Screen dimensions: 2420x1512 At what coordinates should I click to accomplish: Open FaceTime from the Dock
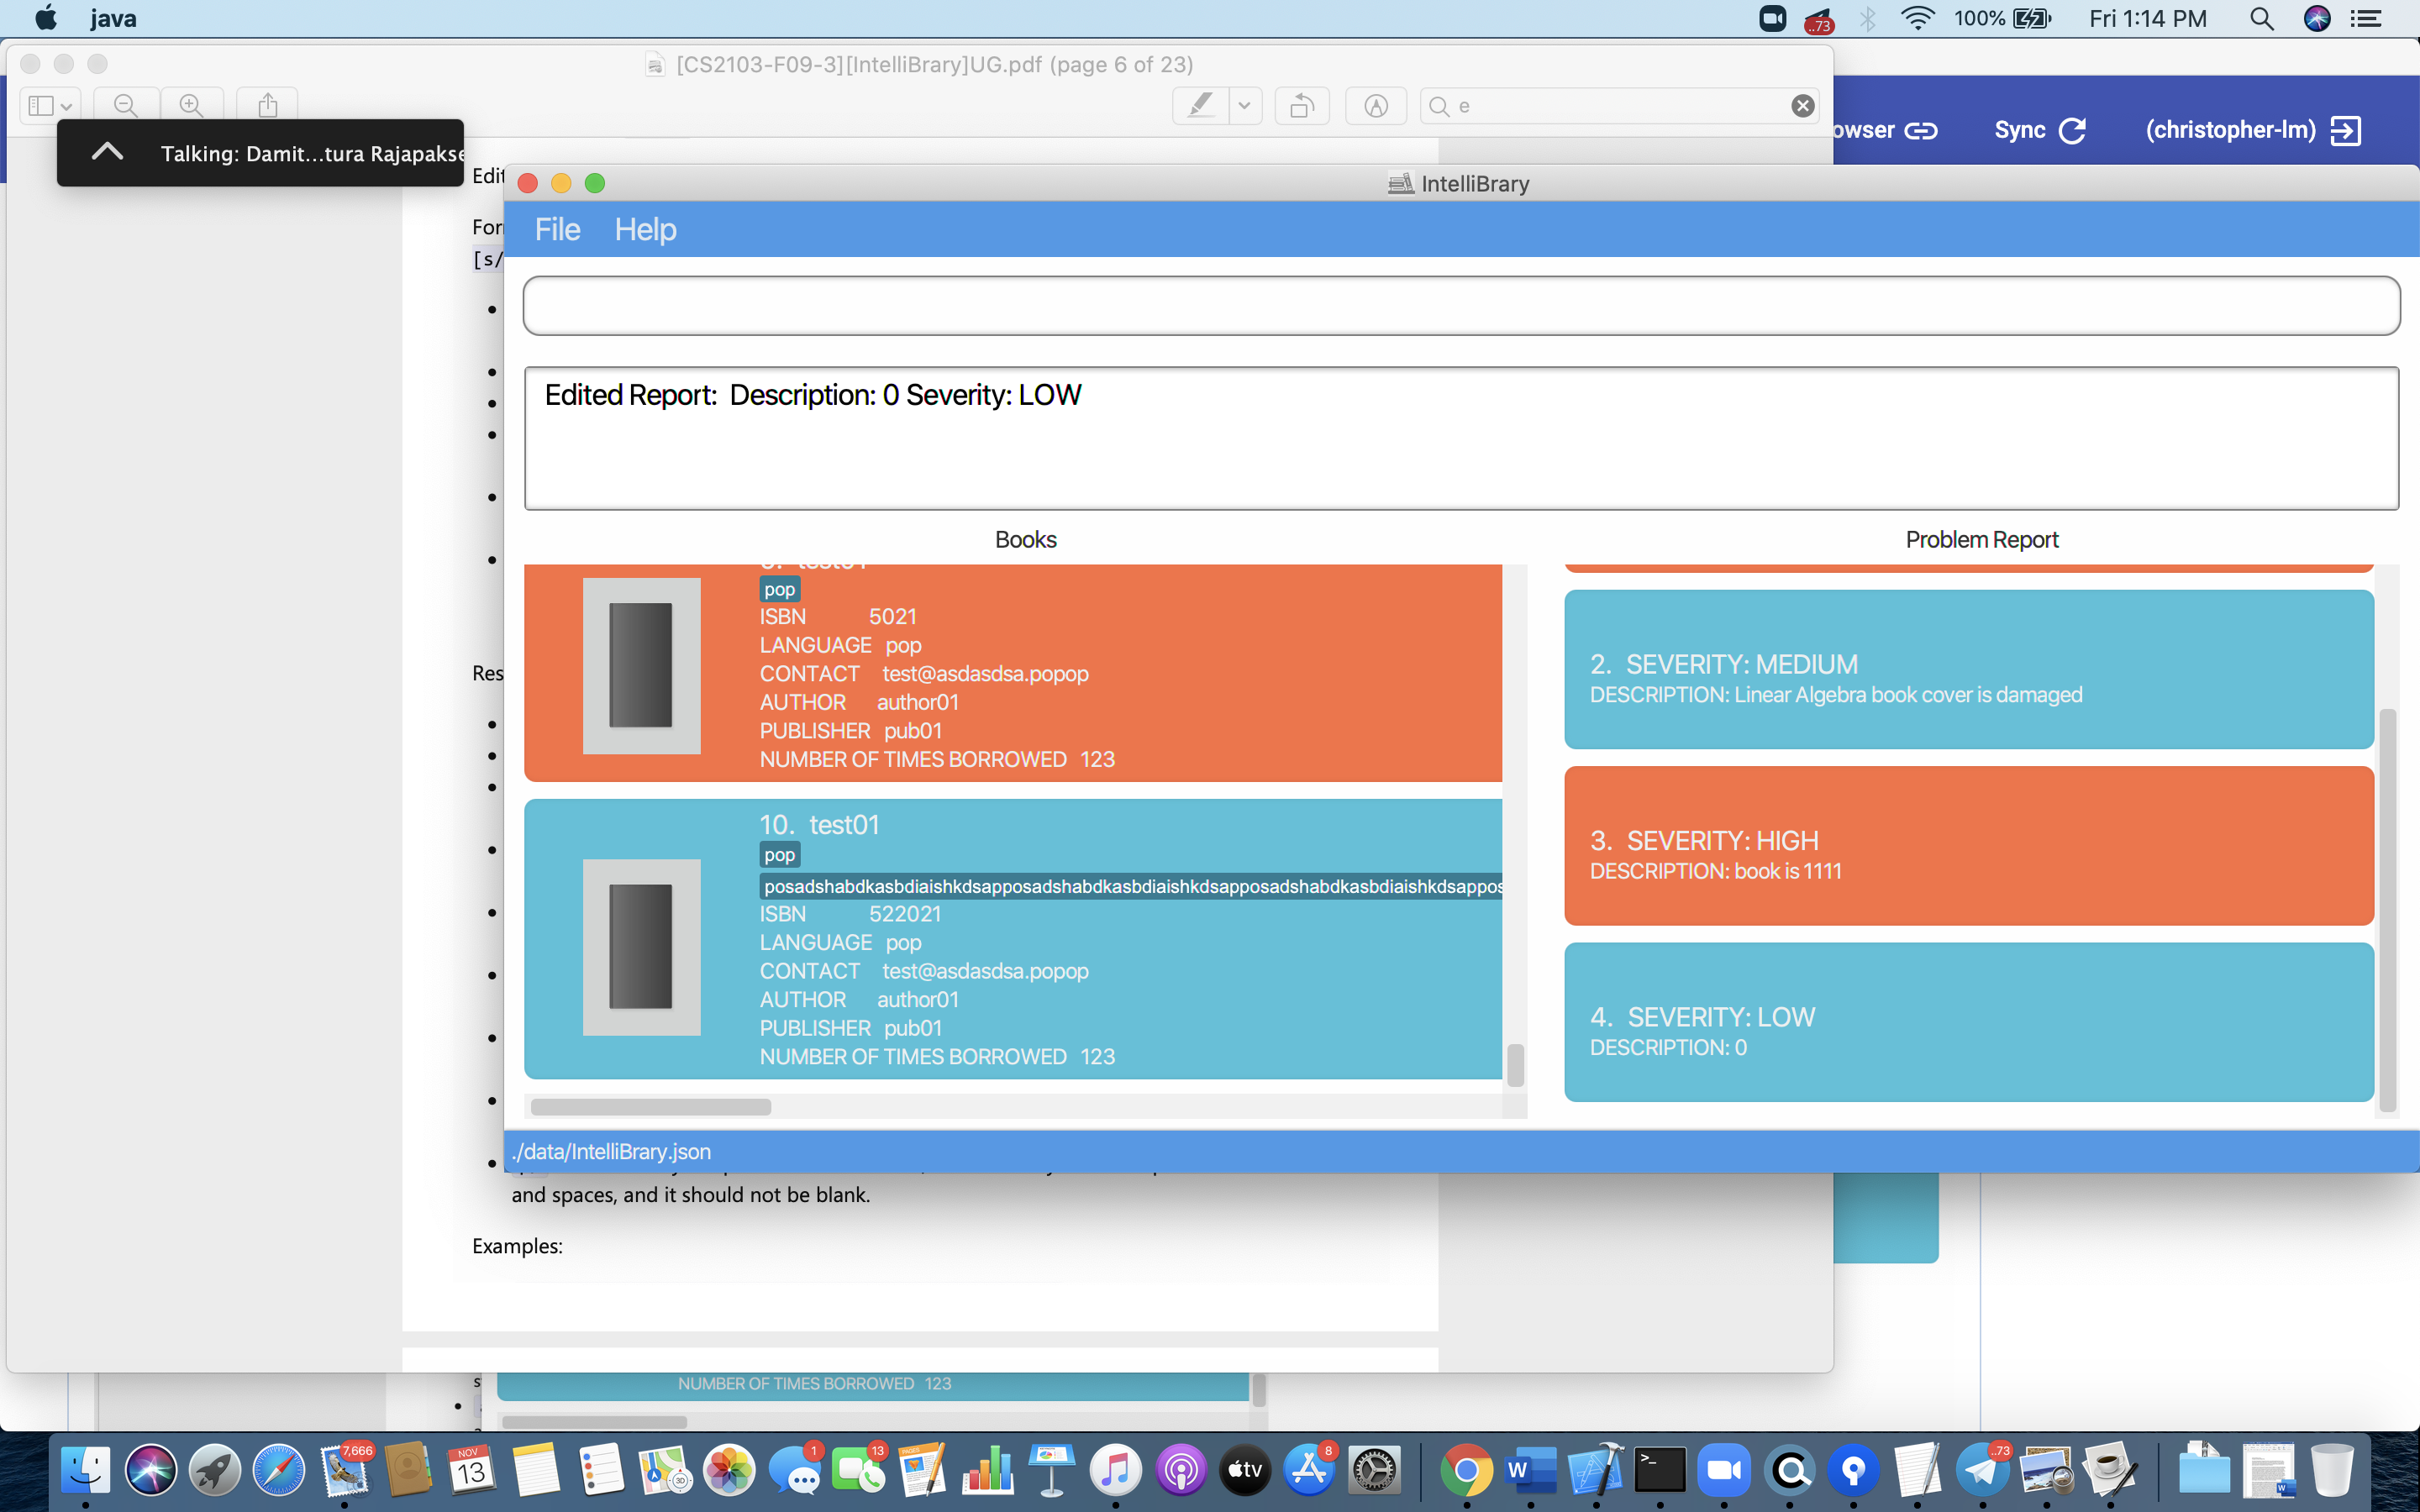click(x=859, y=1470)
